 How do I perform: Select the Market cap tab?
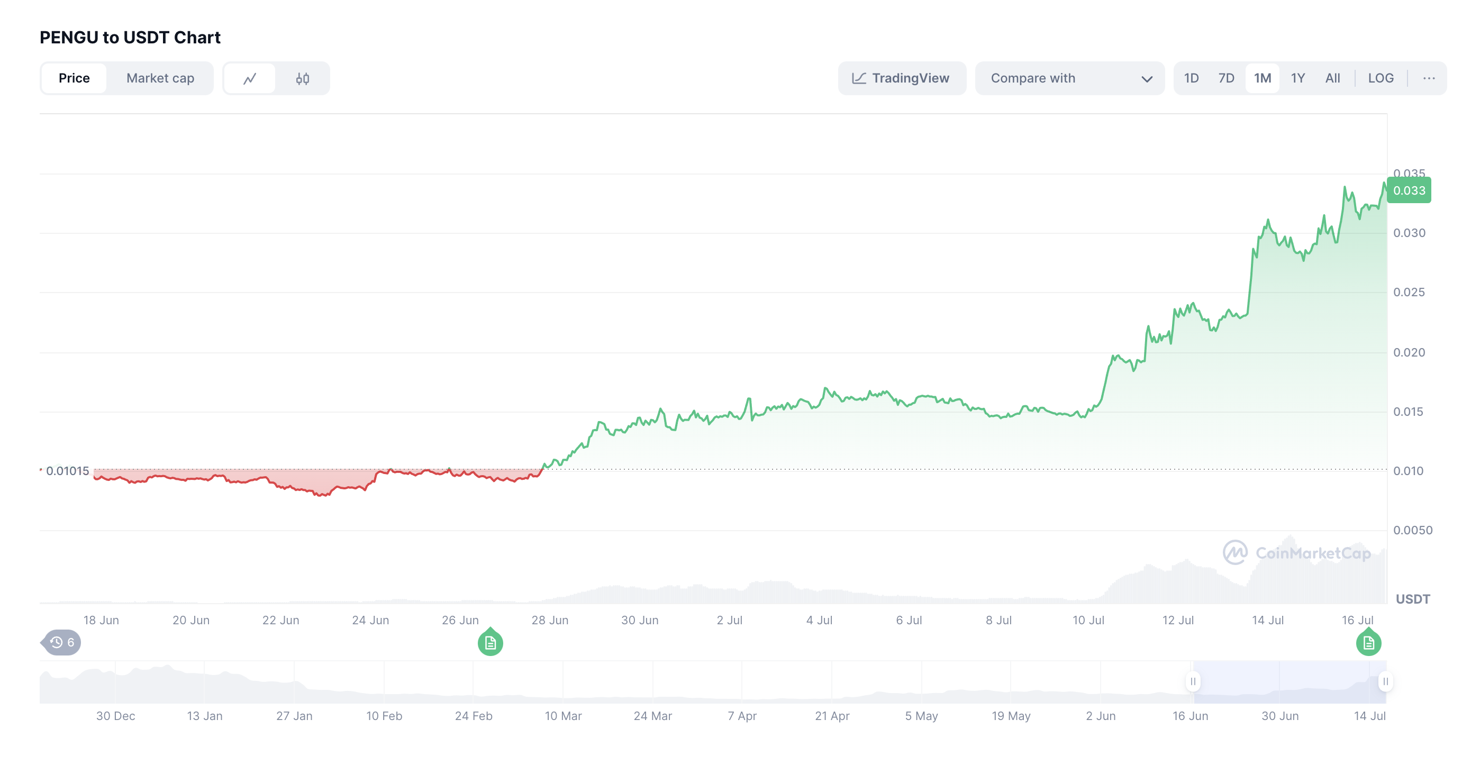pos(160,78)
